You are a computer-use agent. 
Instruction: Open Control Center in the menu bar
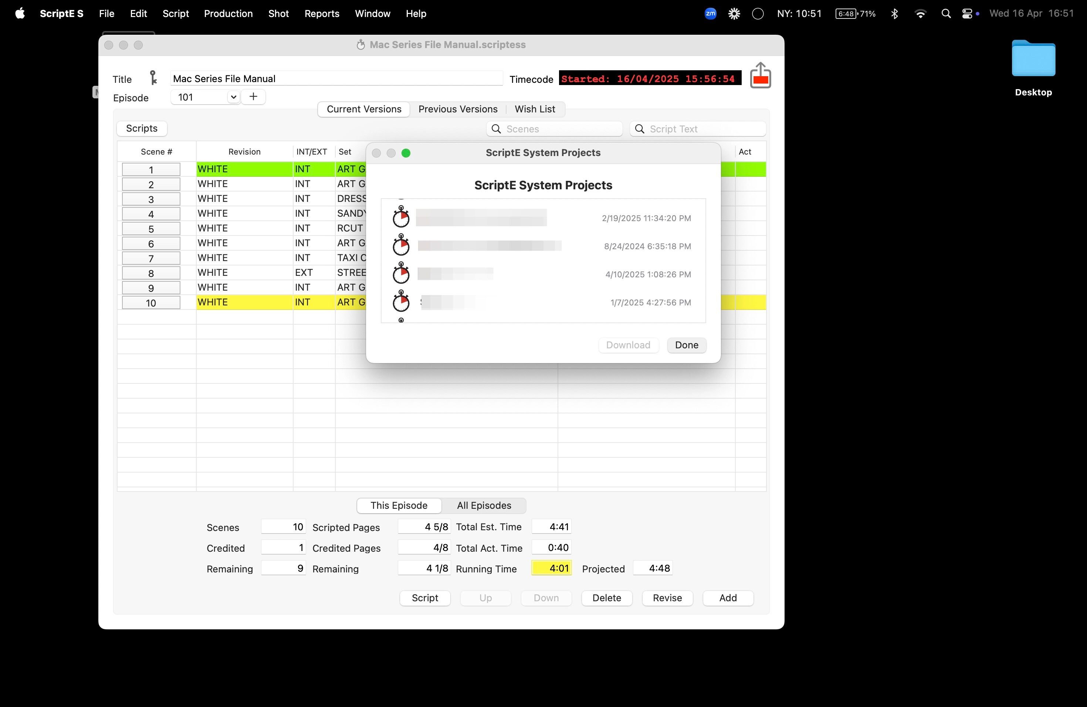[967, 14]
